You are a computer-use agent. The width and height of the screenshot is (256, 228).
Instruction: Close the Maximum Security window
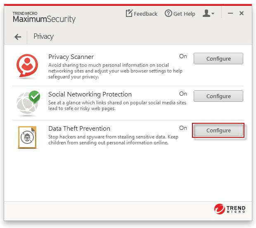(x=242, y=13)
